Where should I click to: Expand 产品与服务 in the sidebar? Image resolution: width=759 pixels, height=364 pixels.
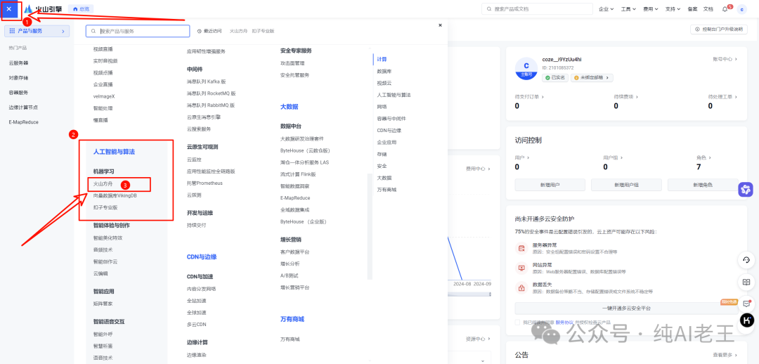[37, 31]
